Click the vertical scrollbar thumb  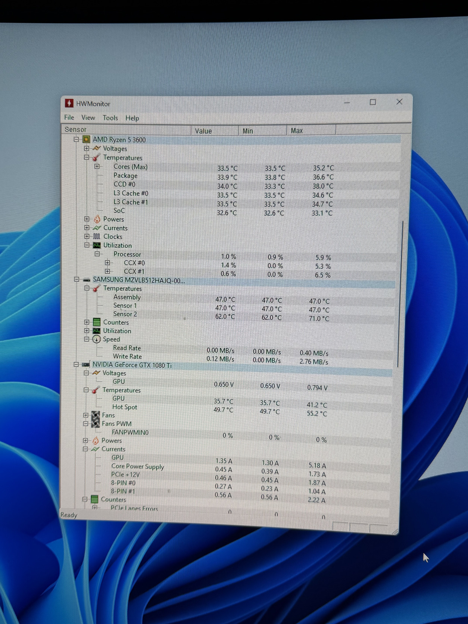click(x=400, y=294)
